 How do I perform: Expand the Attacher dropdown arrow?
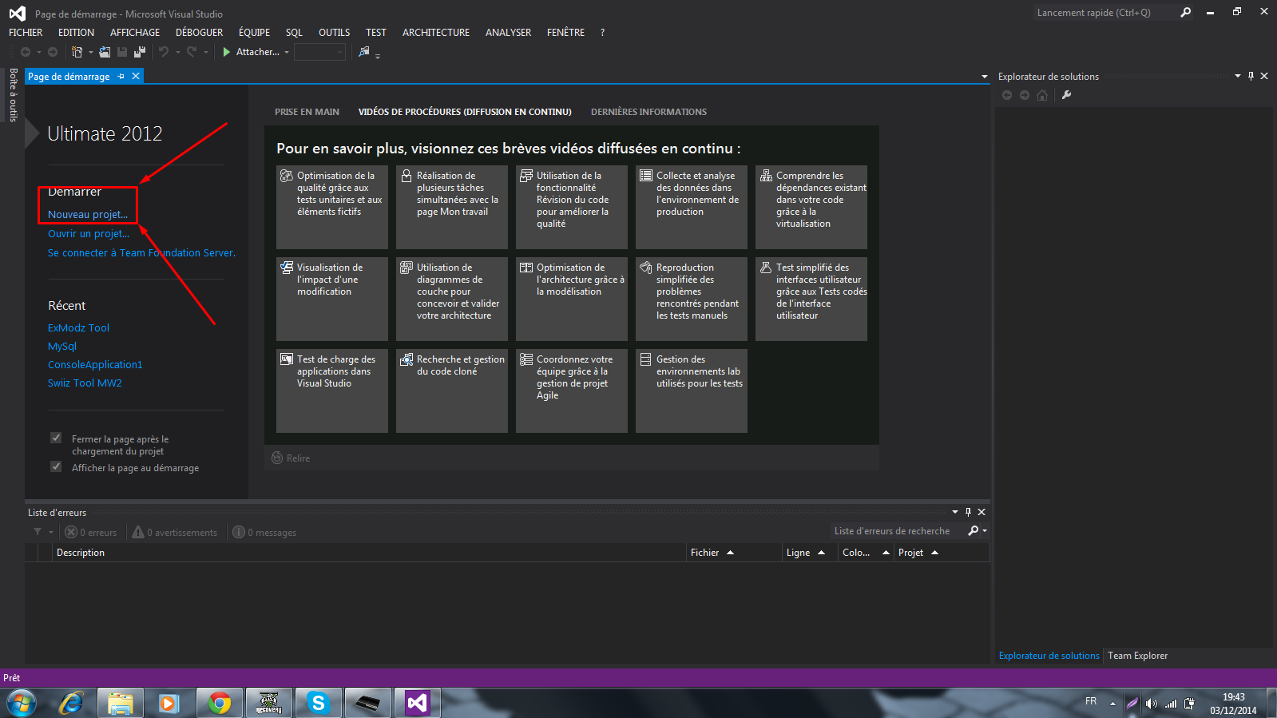point(287,53)
